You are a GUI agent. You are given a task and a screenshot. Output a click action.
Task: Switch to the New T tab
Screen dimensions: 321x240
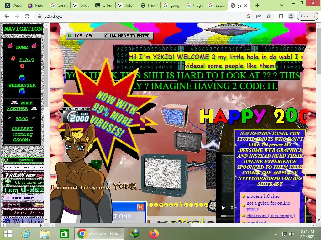[149, 5]
